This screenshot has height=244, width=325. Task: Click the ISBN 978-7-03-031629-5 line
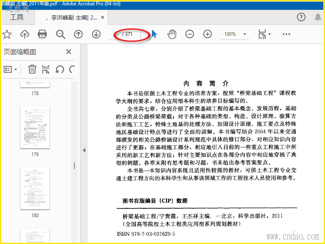[146, 234]
